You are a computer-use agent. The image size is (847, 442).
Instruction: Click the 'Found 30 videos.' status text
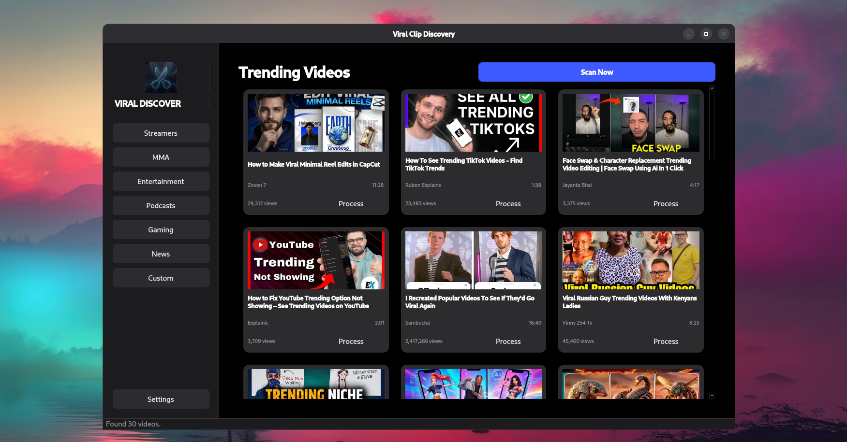coord(133,424)
